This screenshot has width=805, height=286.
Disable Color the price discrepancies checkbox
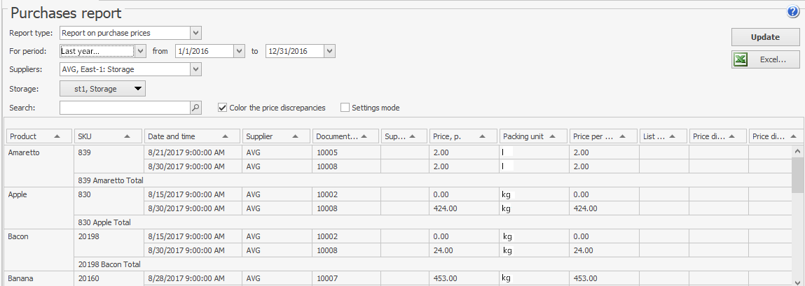223,108
